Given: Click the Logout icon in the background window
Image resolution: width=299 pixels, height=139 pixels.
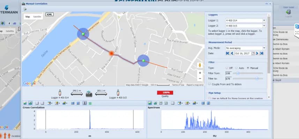Looking at the screenshot, I should (288, 12).
